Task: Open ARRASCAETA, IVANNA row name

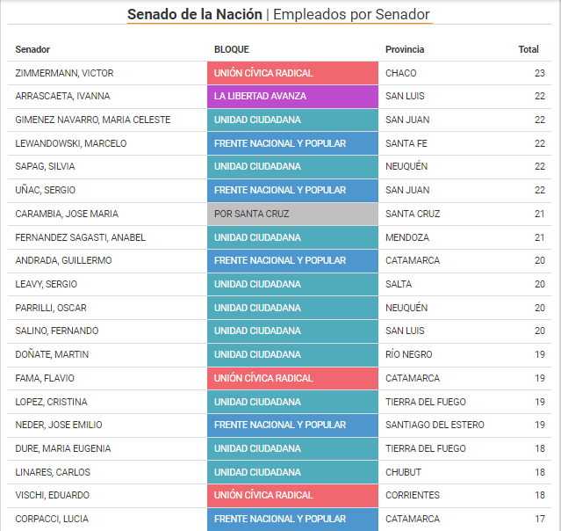Action: click(63, 96)
